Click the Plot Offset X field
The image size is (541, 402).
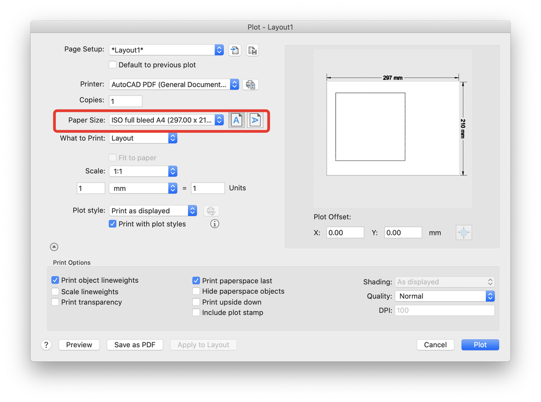click(345, 232)
